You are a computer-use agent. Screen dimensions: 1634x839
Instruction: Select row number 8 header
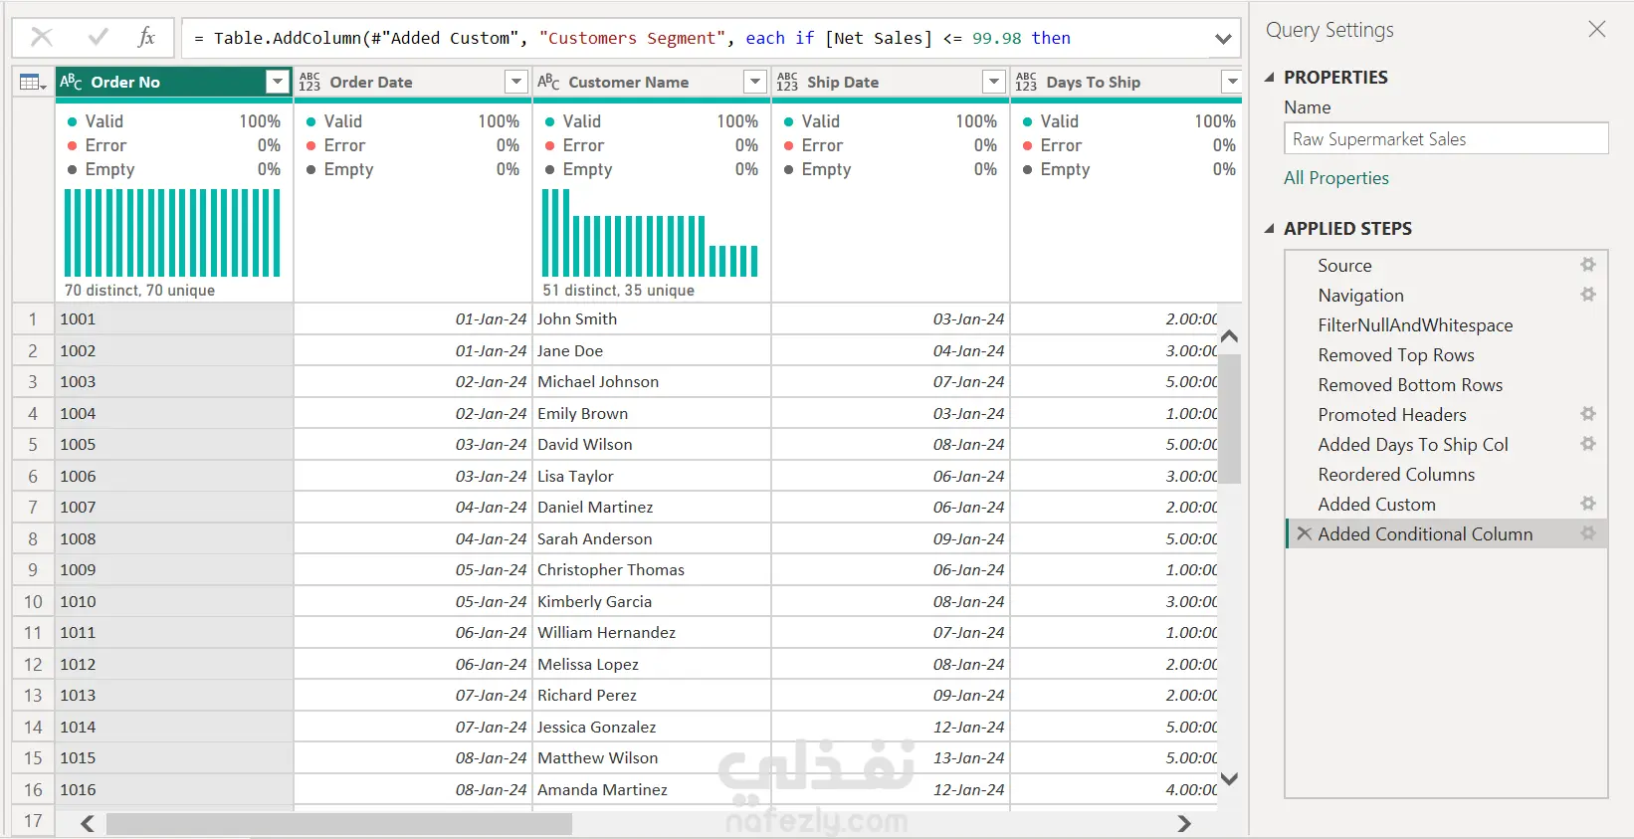[33, 538]
